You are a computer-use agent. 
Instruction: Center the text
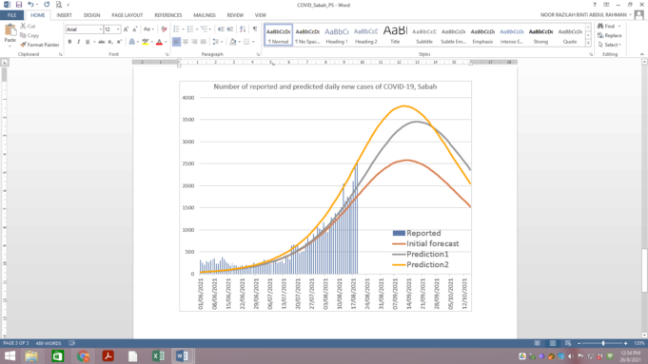[186, 42]
